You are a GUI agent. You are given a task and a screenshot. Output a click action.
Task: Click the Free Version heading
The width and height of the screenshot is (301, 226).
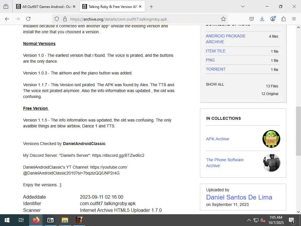point(36,108)
